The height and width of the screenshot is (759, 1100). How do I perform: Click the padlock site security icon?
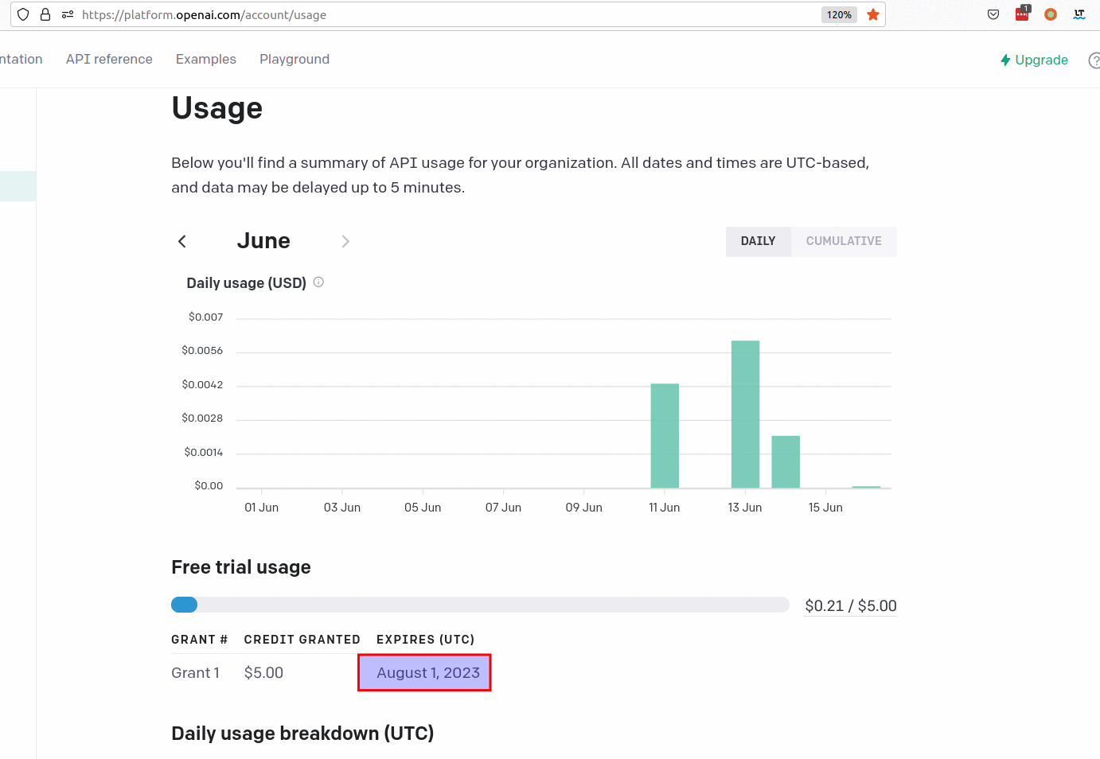click(x=45, y=14)
